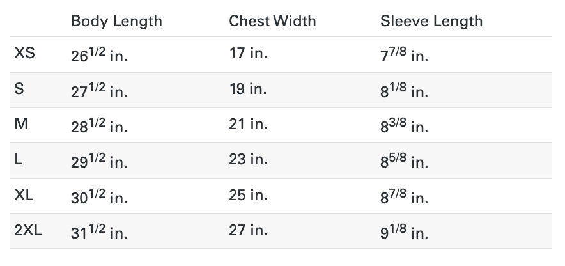
Task: Click the Chest Width column header
Action: pyautogui.click(x=274, y=21)
